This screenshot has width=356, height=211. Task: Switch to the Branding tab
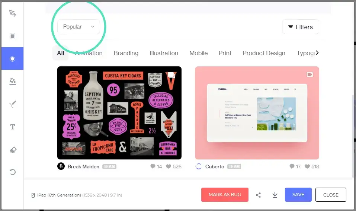coord(126,53)
